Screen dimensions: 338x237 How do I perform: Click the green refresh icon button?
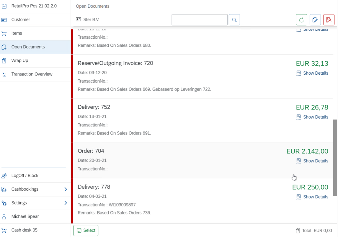(302, 20)
